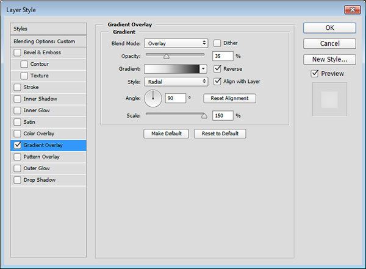Click the Scale percentage input field
This screenshot has height=269, width=366.
tap(222, 115)
